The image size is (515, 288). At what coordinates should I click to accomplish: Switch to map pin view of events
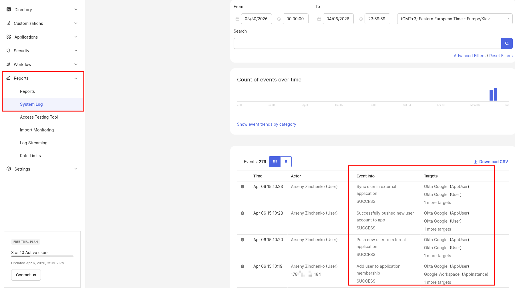(x=286, y=162)
